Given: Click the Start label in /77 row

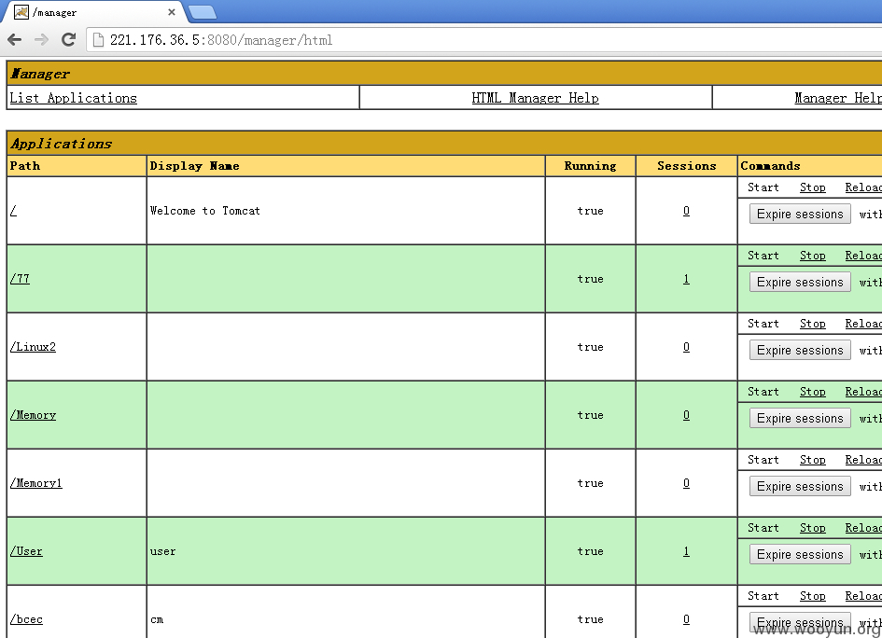Looking at the screenshot, I should (763, 256).
